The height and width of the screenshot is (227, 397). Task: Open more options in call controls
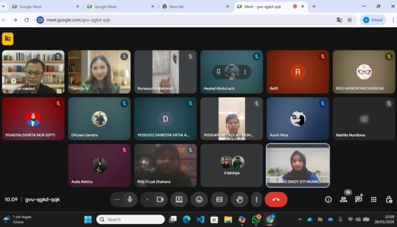(256, 199)
